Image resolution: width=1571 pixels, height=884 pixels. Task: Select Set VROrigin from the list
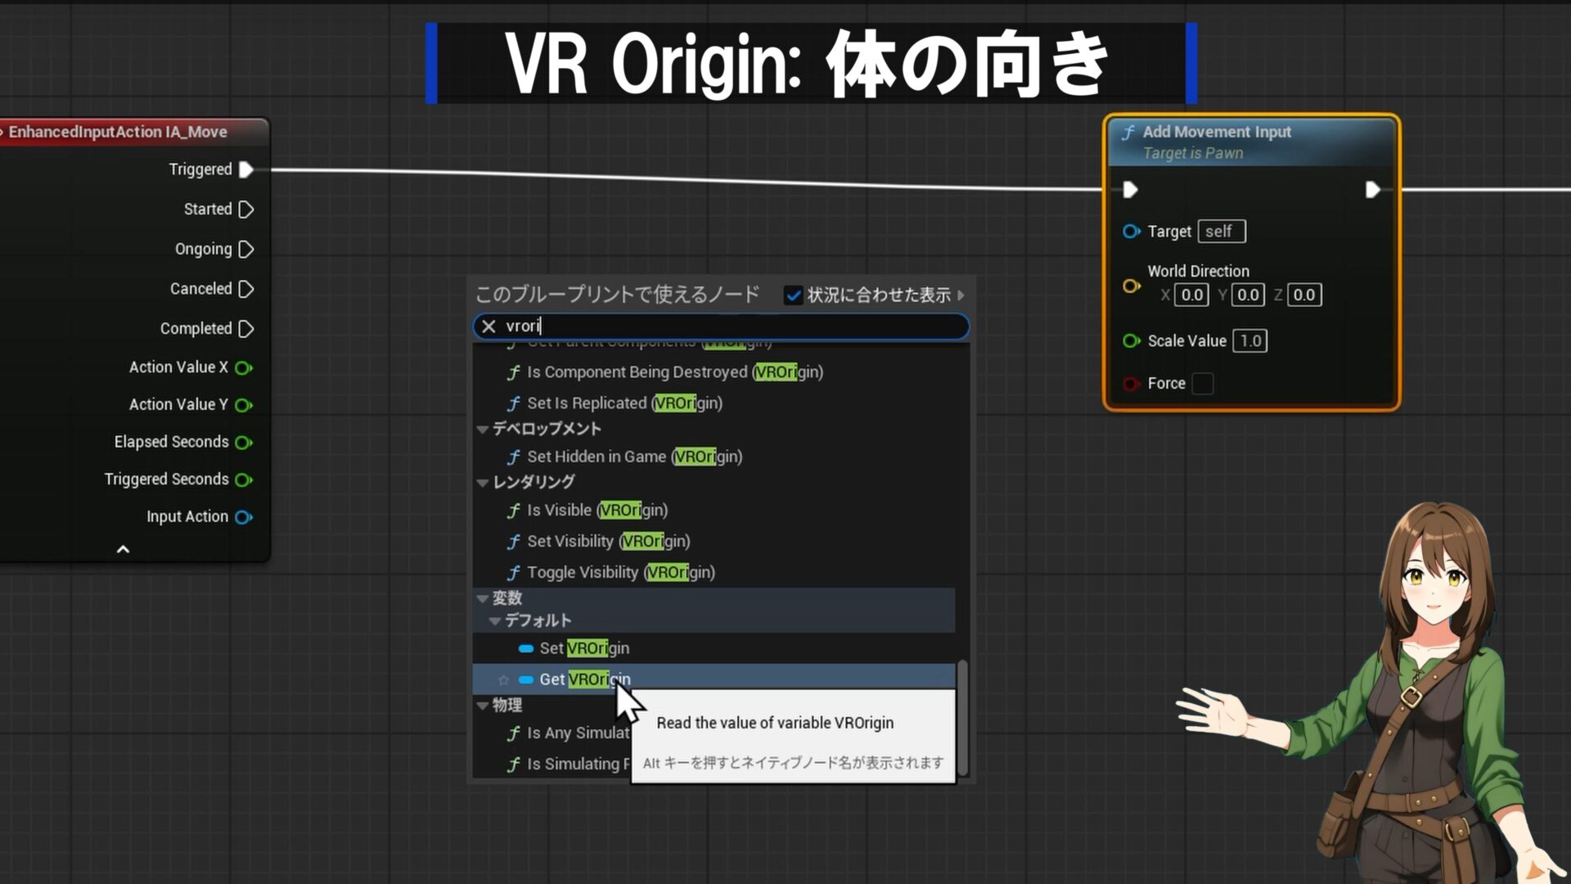tap(584, 648)
